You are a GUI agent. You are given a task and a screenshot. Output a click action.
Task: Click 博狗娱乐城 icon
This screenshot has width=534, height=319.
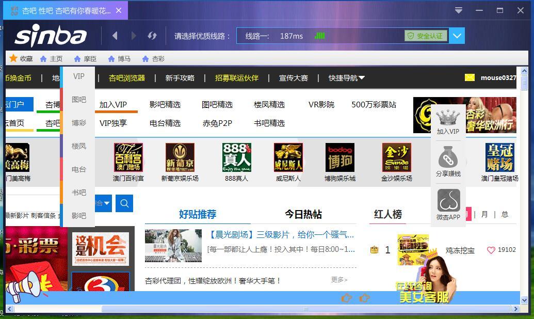(x=340, y=157)
